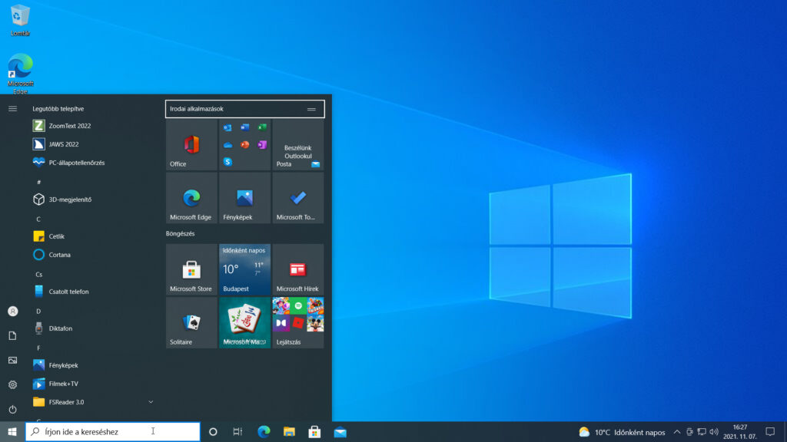Screen dimensions: 787x442
Task: Open OneDrive in the Office apps tile
Action: (x=227, y=145)
